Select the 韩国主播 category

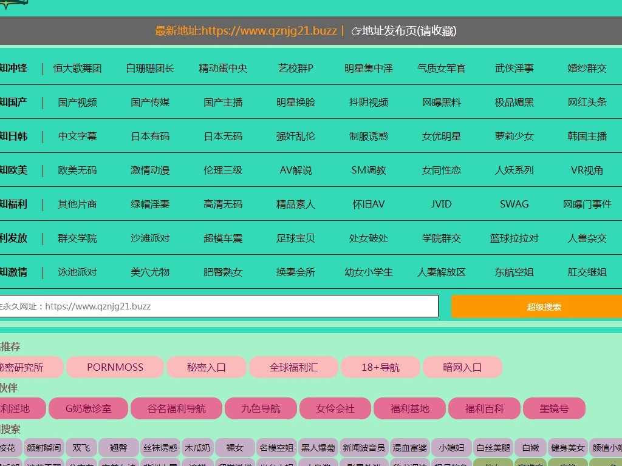(587, 137)
